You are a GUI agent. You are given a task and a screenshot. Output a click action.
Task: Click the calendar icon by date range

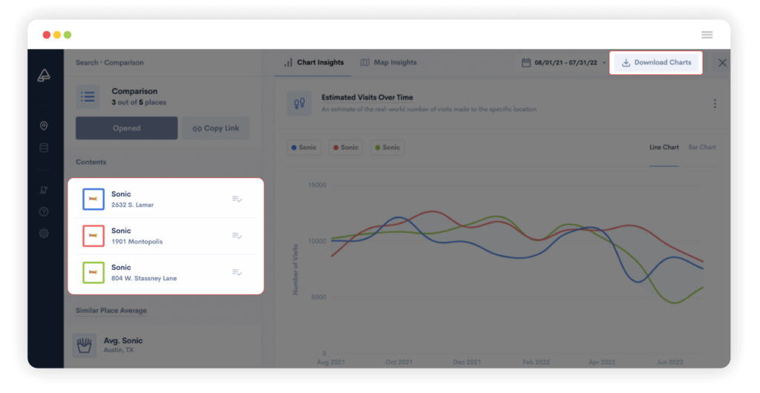pyautogui.click(x=526, y=62)
